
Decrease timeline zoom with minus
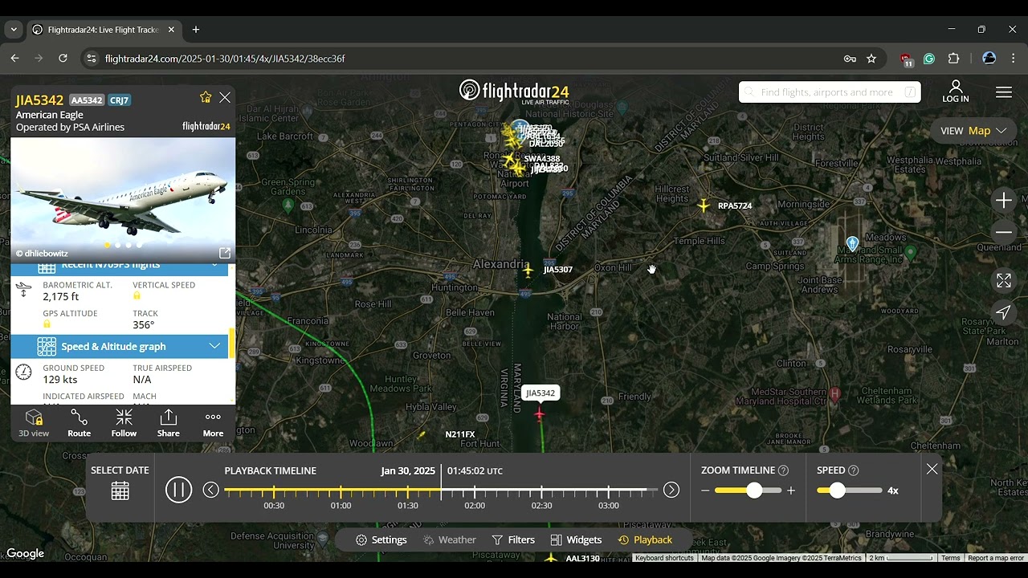click(x=705, y=490)
